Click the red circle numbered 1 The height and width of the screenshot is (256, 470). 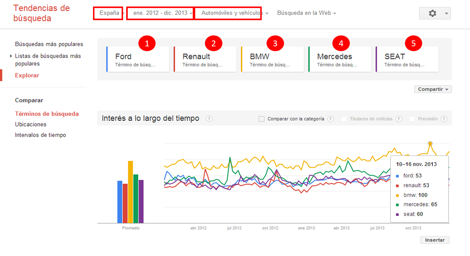147,44
